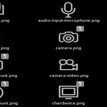Image resolution: width=107 pixels, height=107 pixels.
Task: Click the truncated .png label beside camera.png
Action: coord(5,48)
